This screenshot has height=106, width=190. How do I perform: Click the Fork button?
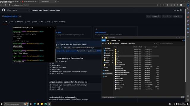(x=165, y=16)
